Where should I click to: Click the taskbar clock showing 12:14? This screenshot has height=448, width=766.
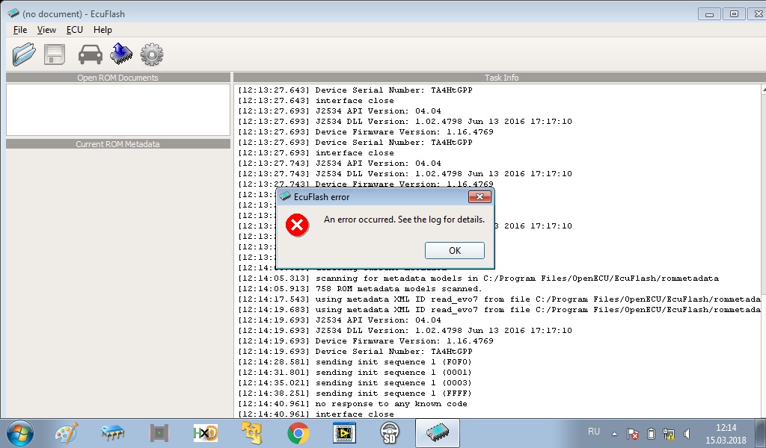pyautogui.click(x=726, y=434)
